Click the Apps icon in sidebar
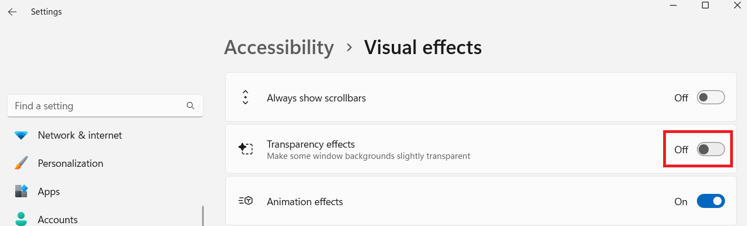747x226 pixels. click(x=21, y=192)
